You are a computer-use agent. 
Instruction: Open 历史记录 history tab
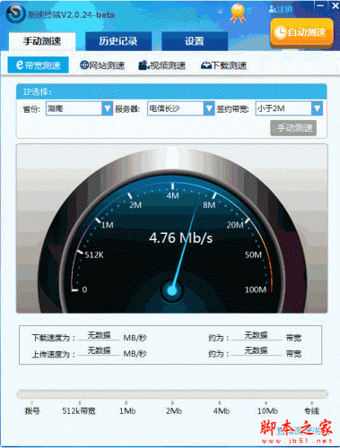tap(118, 41)
